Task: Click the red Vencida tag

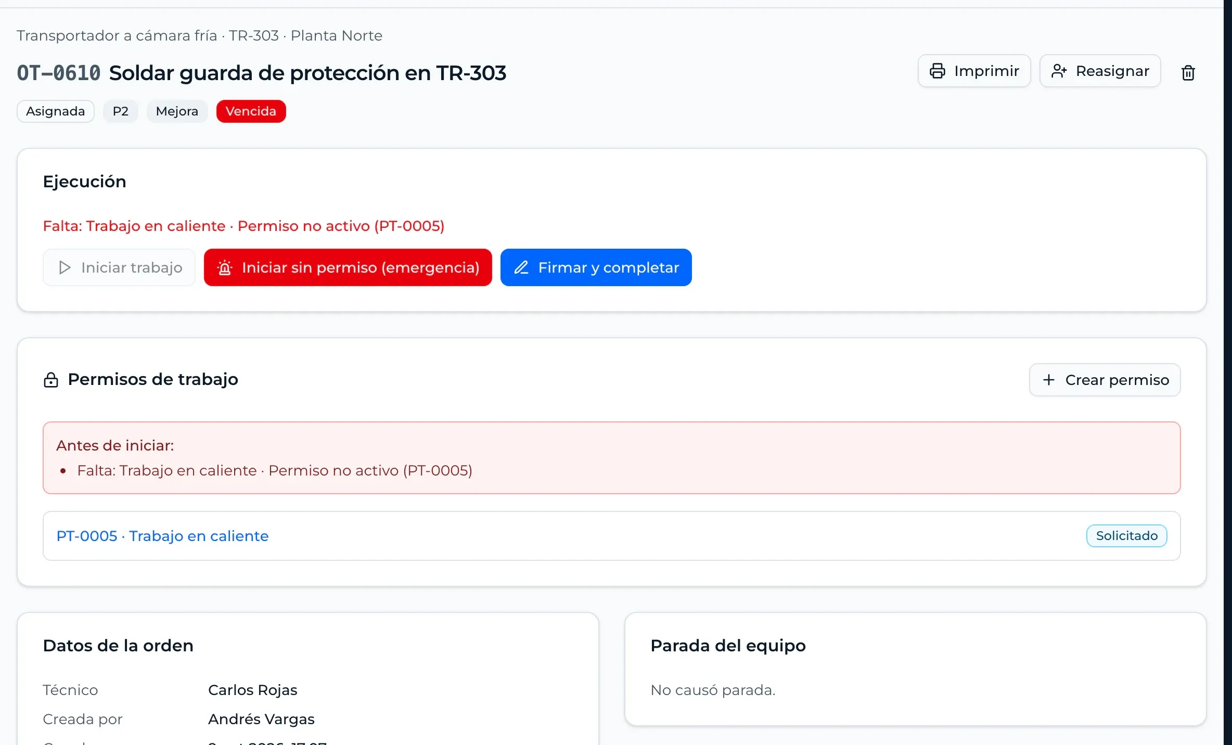Action: pos(251,111)
